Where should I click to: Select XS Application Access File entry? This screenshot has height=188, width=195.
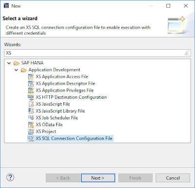(62, 76)
